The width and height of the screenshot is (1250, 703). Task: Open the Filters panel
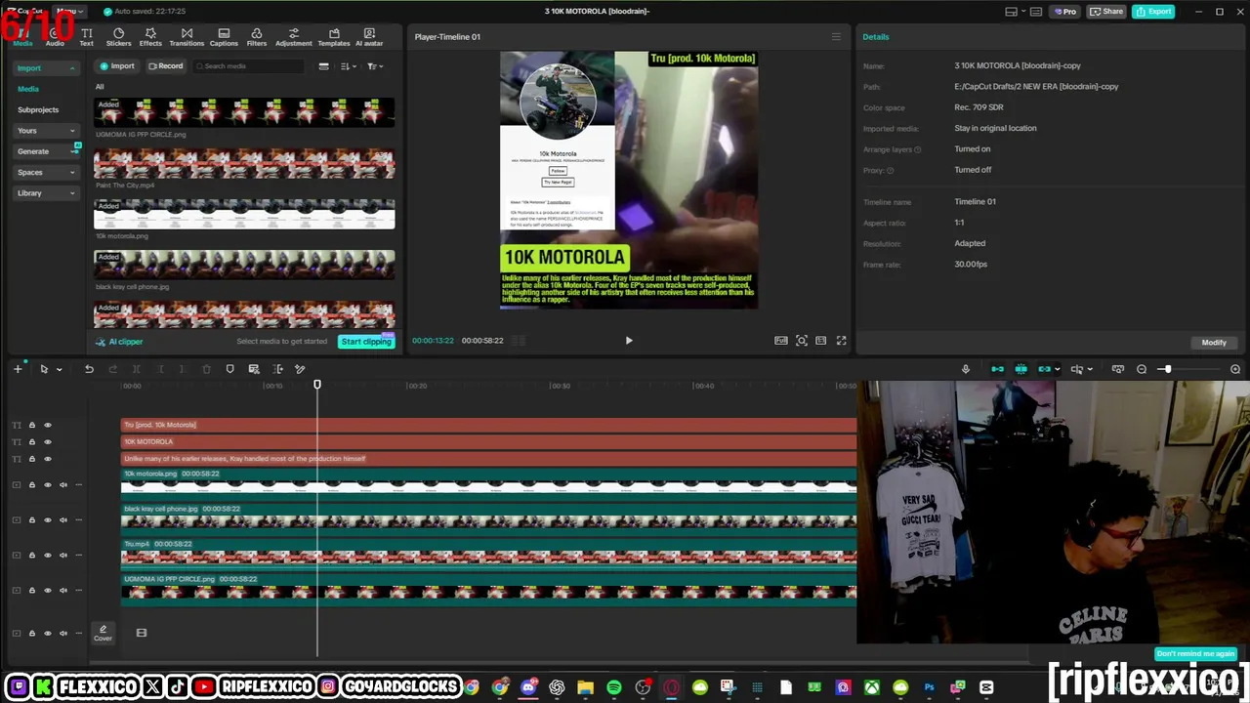[x=257, y=37]
